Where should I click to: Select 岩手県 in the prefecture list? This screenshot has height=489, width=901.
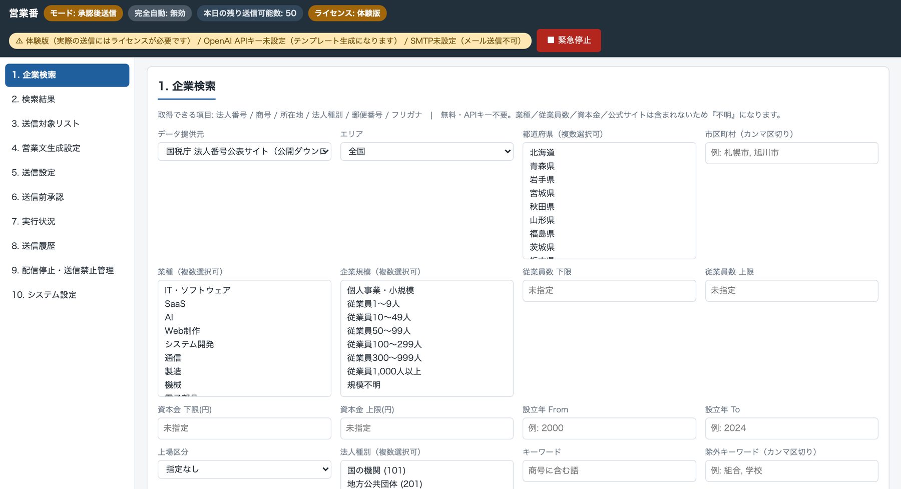coord(609,180)
